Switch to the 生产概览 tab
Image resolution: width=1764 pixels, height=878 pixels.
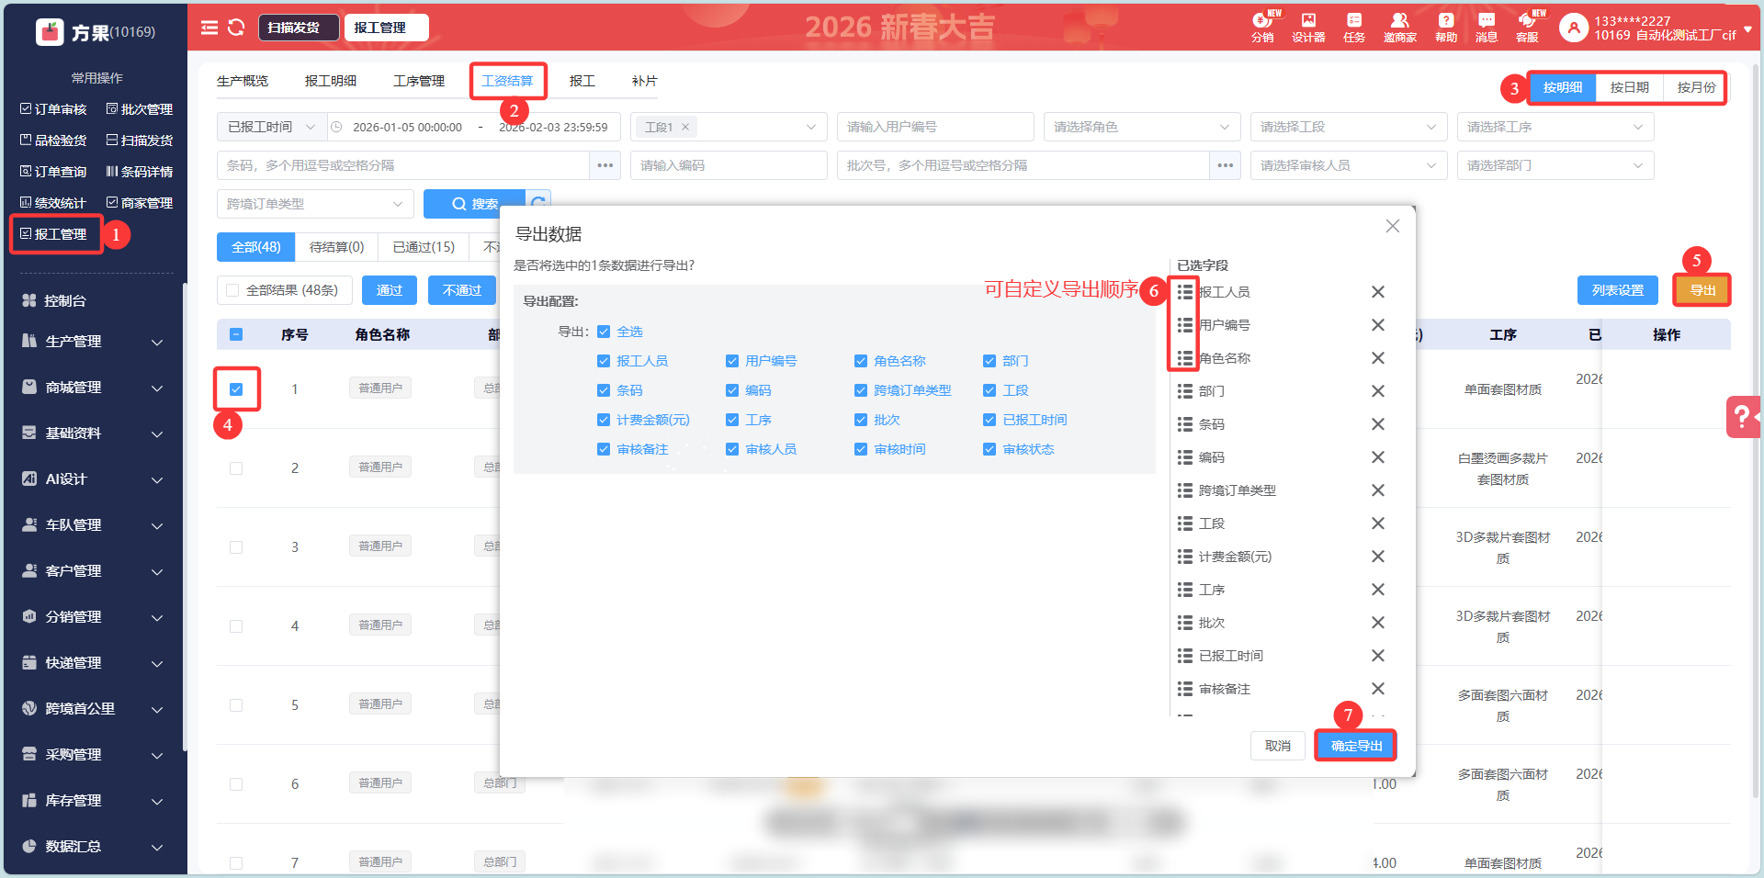pos(243,81)
